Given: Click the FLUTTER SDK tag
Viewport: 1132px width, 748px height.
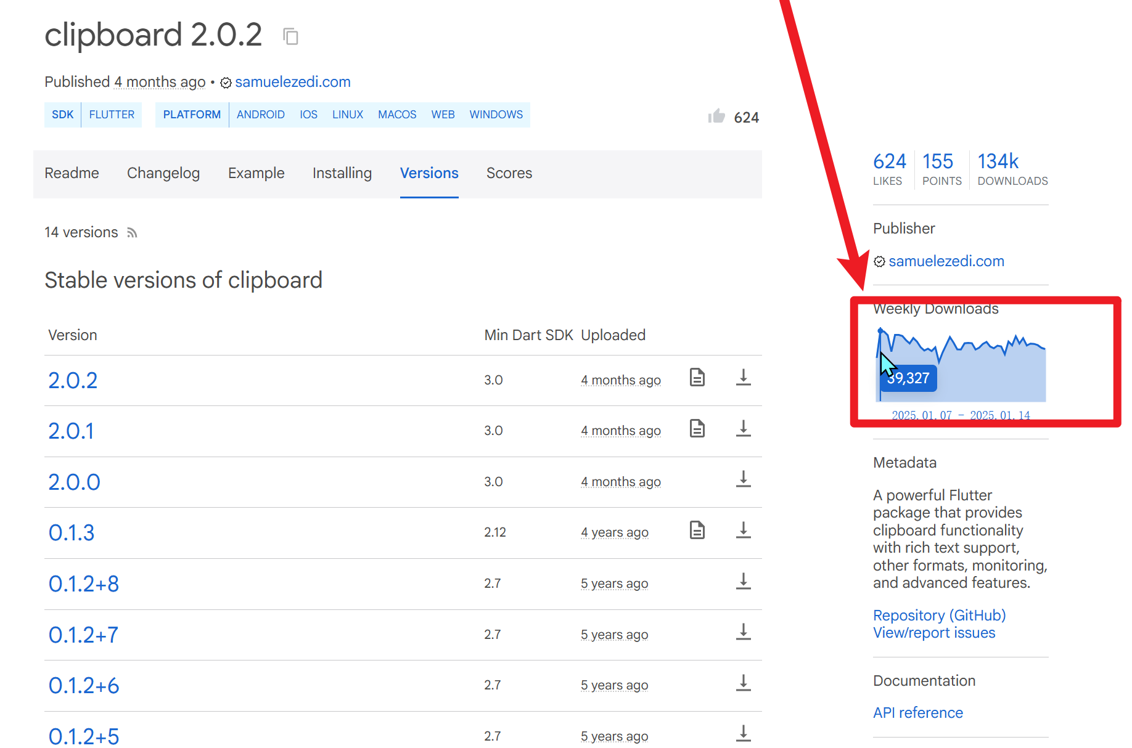Looking at the screenshot, I should coord(112,115).
